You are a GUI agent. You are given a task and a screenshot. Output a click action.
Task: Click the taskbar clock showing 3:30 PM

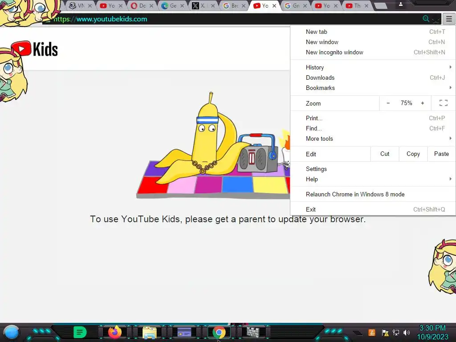[x=432, y=332]
